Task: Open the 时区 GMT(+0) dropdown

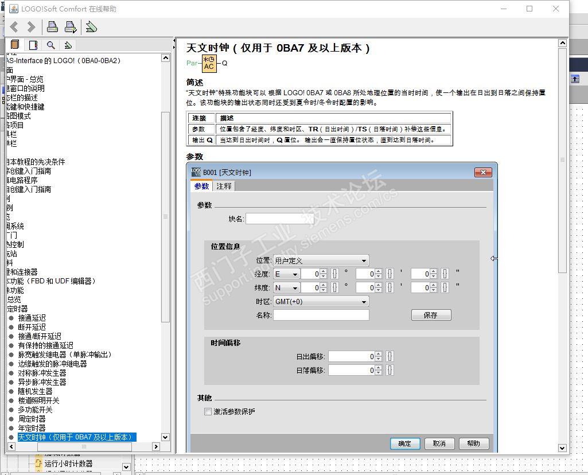Action: pos(321,301)
